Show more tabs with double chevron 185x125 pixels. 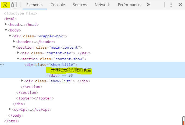[x=148, y=5]
